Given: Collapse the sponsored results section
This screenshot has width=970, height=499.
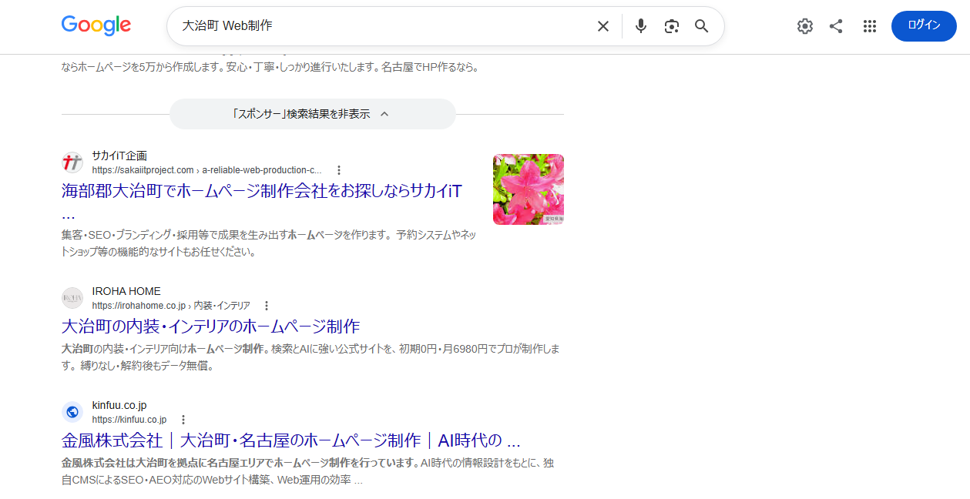Looking at the screenshot, I should 313,114.
